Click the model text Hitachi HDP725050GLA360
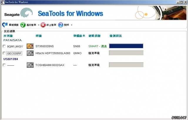This screenshot has width=188, height=120. point(53,53)
